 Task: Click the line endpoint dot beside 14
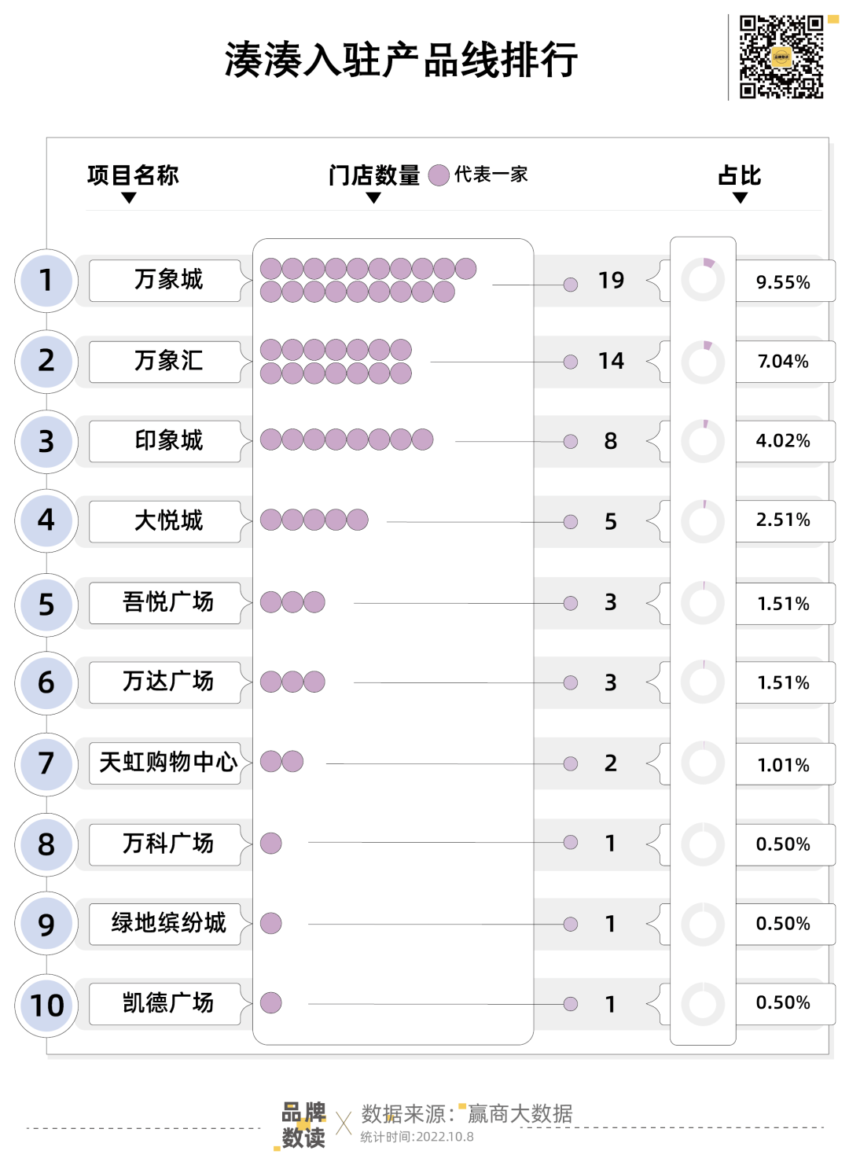point(571,362)
